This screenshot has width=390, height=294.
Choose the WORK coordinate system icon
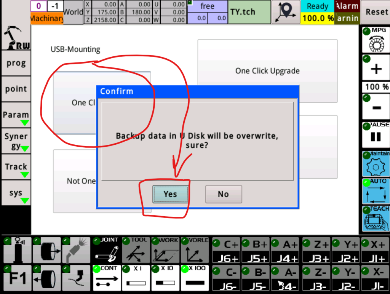[165, 250]
